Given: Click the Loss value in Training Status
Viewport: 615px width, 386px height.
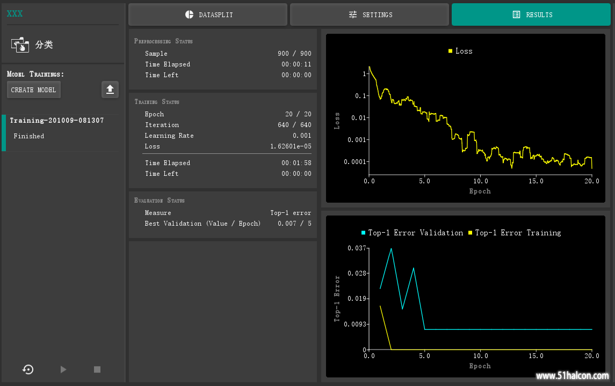Looking at the screenshot, I should tap(291, 146).
